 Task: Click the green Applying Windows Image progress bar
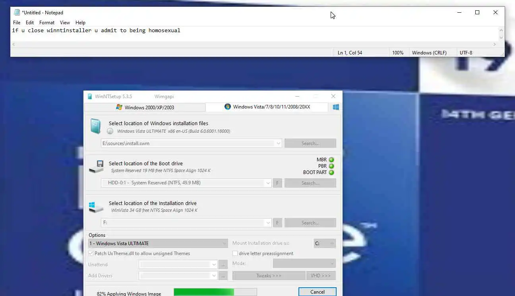pyautogui.click(x=215, y=292)
